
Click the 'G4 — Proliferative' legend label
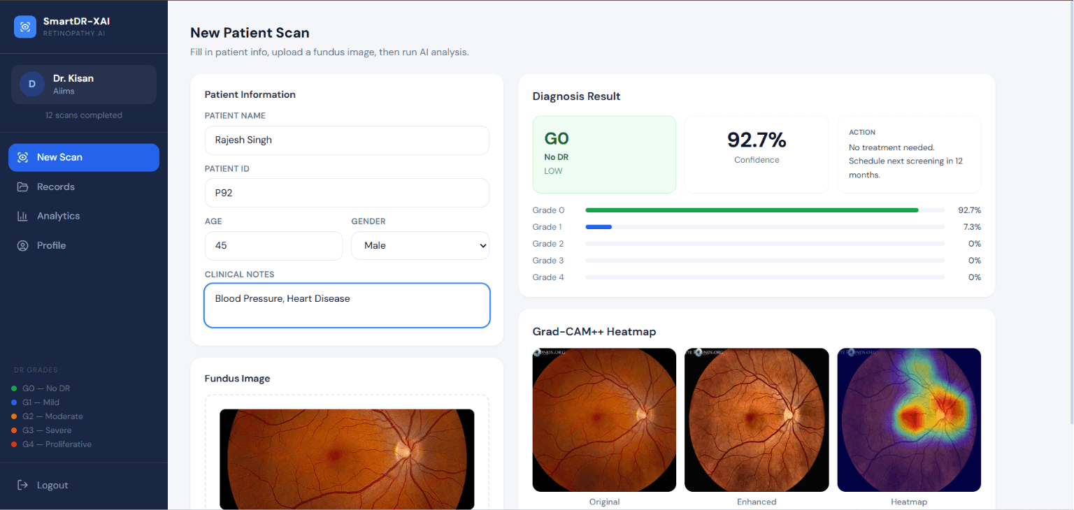pos(57,444)
